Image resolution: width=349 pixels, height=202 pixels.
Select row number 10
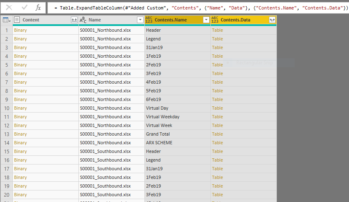tap(7, 108)
